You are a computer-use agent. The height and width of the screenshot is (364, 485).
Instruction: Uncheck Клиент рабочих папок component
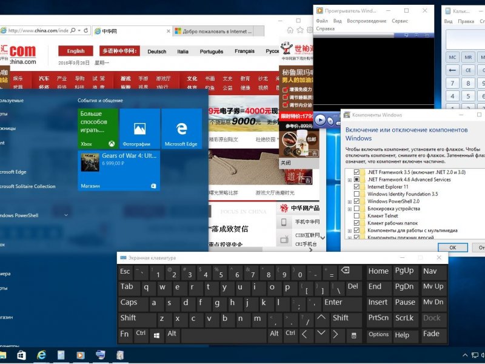[356, 223]
